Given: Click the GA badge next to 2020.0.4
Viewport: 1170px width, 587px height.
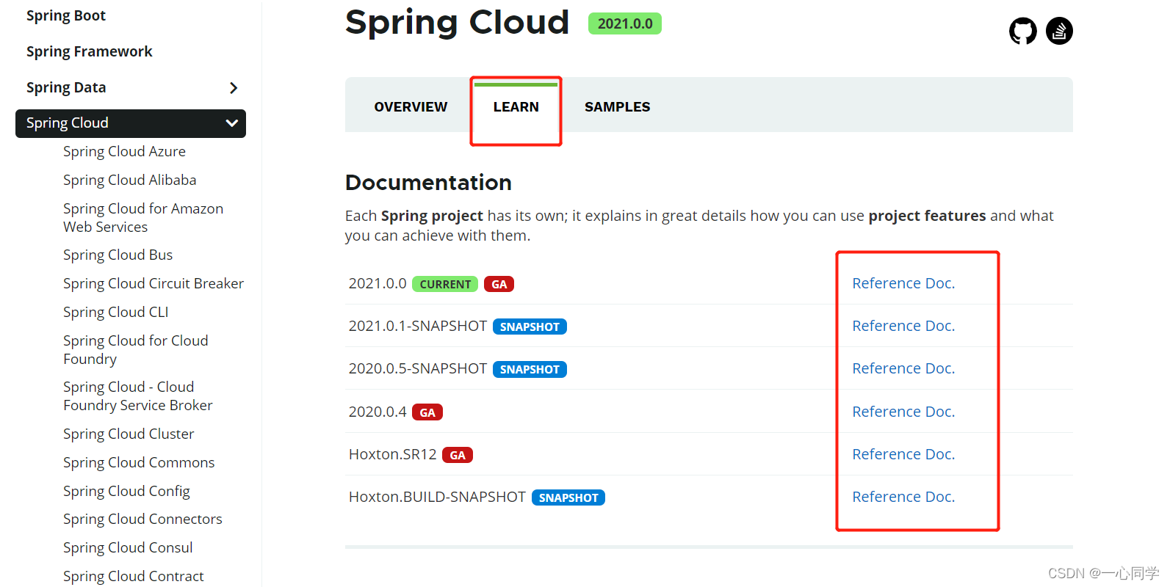Looking at the screenshot, I should pos(427,412).
